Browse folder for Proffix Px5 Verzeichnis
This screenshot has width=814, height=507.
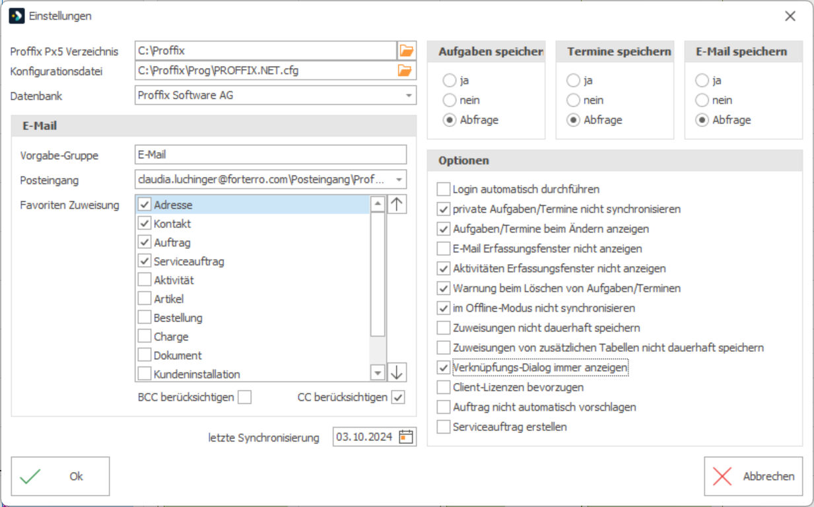click(x=406, y=50)
